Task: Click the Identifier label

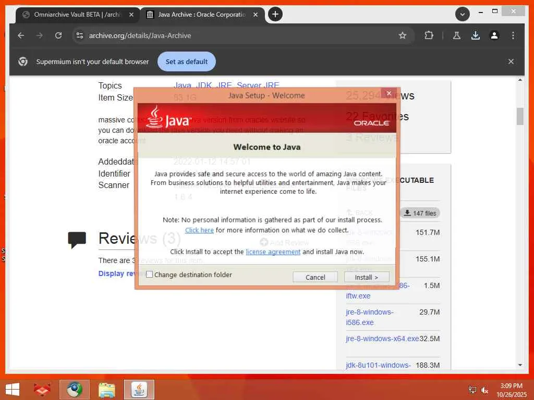Action: click(114, 173)
